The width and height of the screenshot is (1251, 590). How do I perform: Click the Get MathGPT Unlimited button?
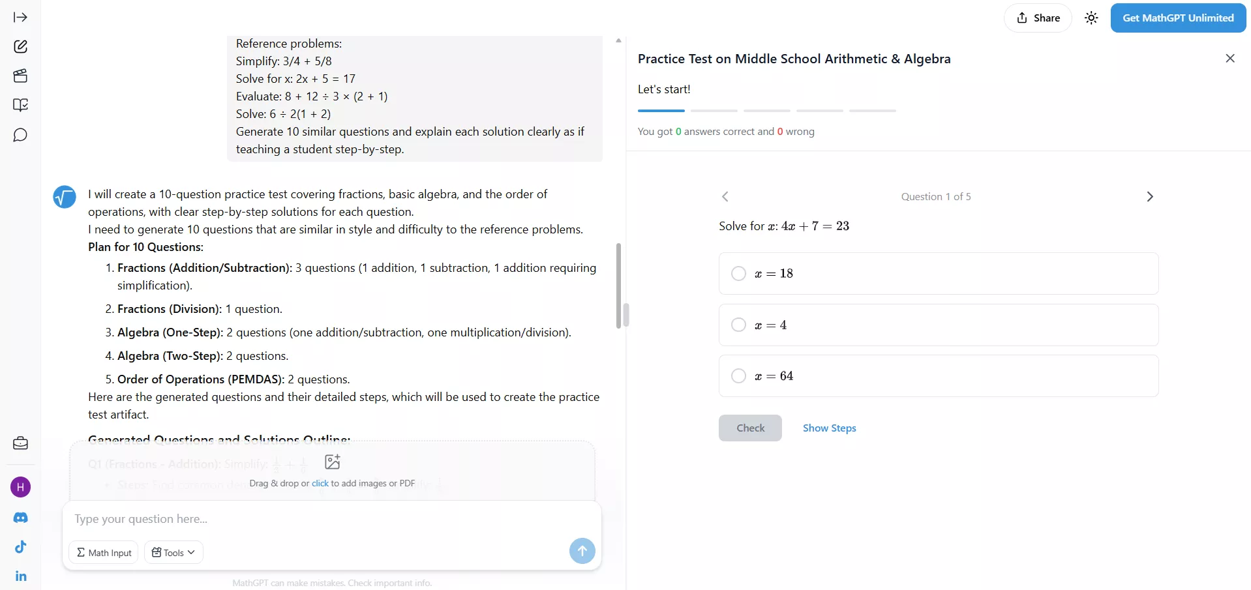(x=1179, y=18)
